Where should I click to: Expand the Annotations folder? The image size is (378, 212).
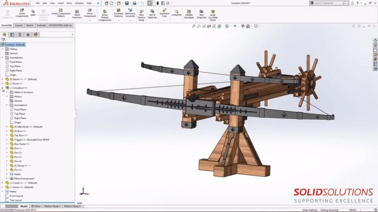tap(3, 58)
